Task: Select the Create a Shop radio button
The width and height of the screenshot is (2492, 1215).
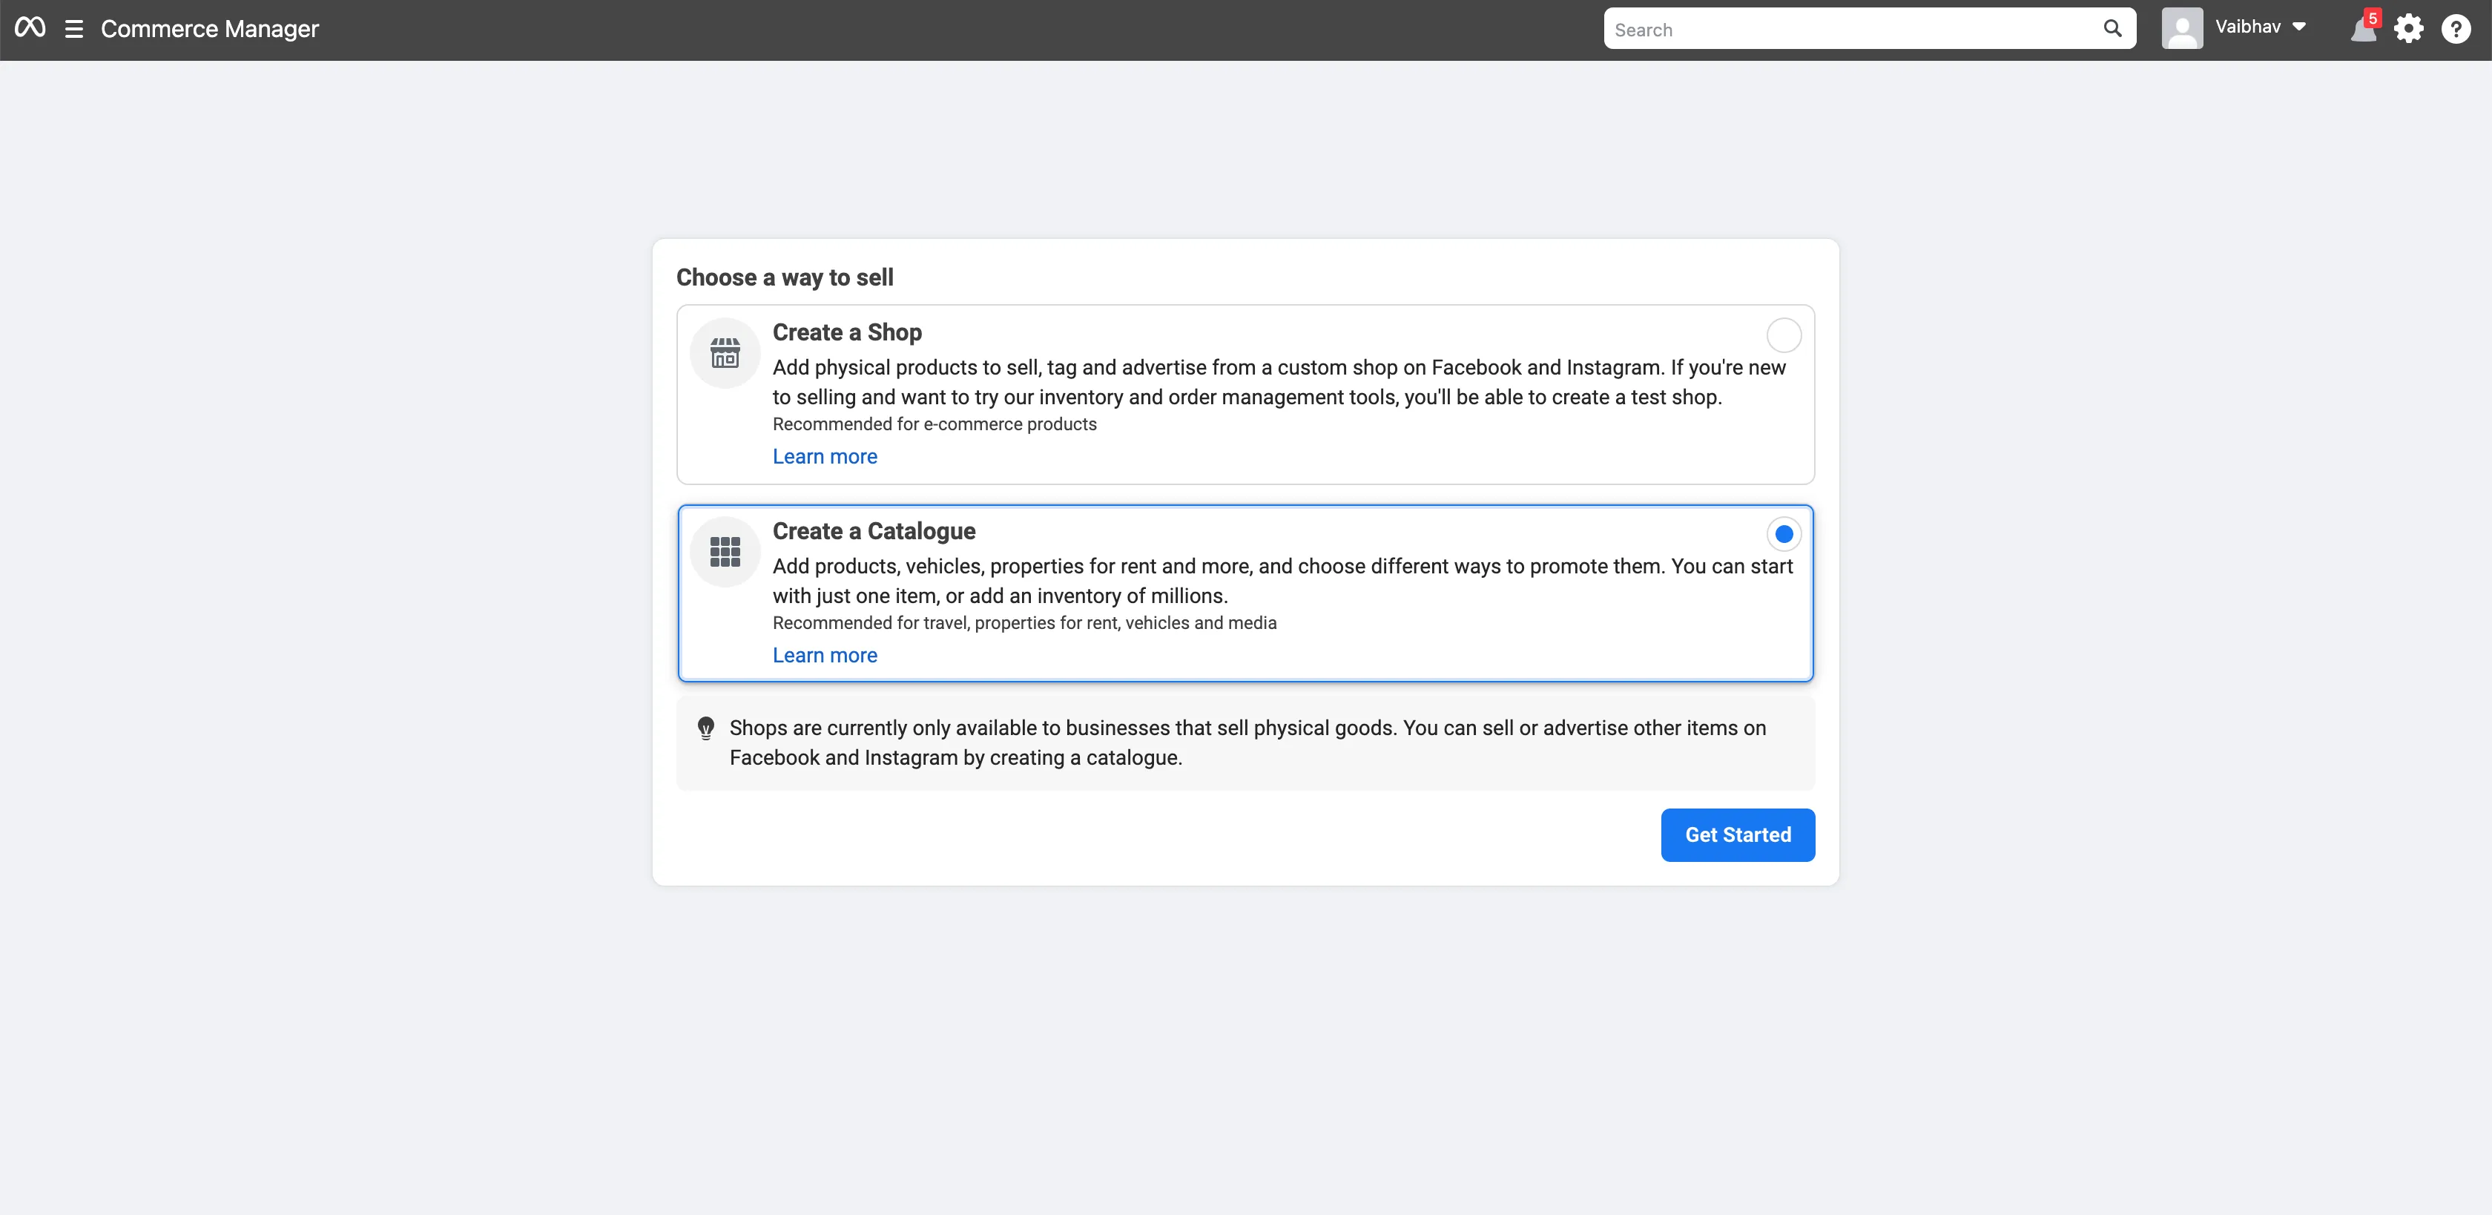Action: click(1784, 336)
